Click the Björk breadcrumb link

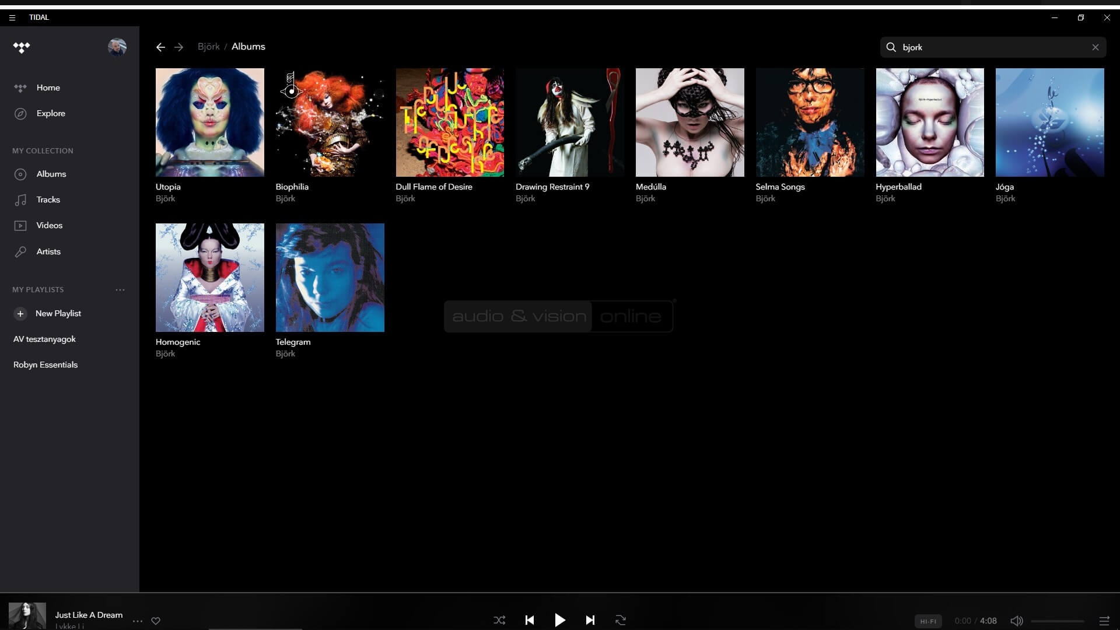tap(208, 47)
